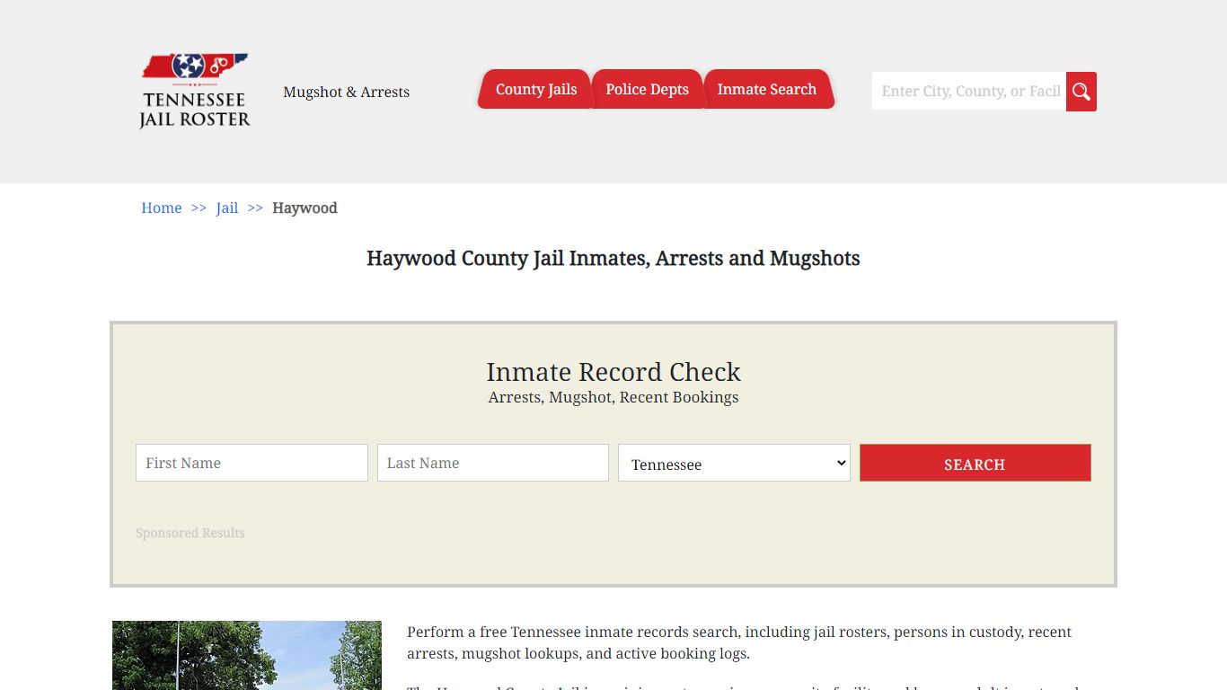Click the Haywood County Jail Inmates heading
Image resolution: width=1227 pixels, height=690 pixels.
pos(613,258)
